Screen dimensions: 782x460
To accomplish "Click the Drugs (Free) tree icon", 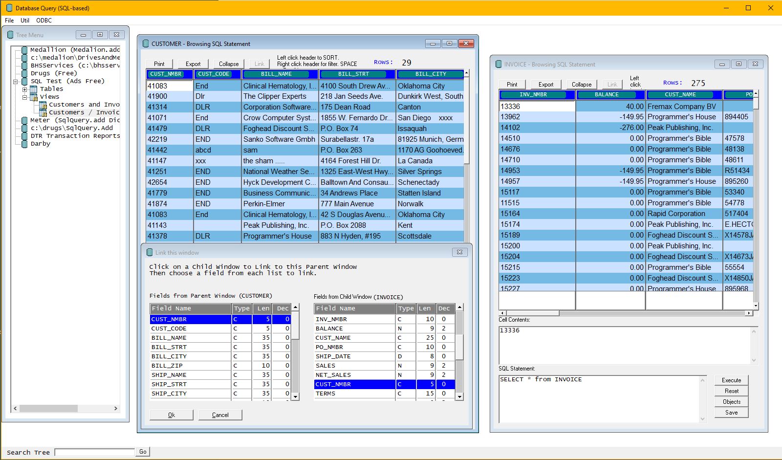I will [24, 73].
